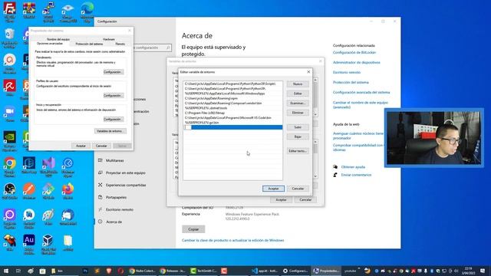Switch to Sublime Text on taskbar

pos(97,271)
